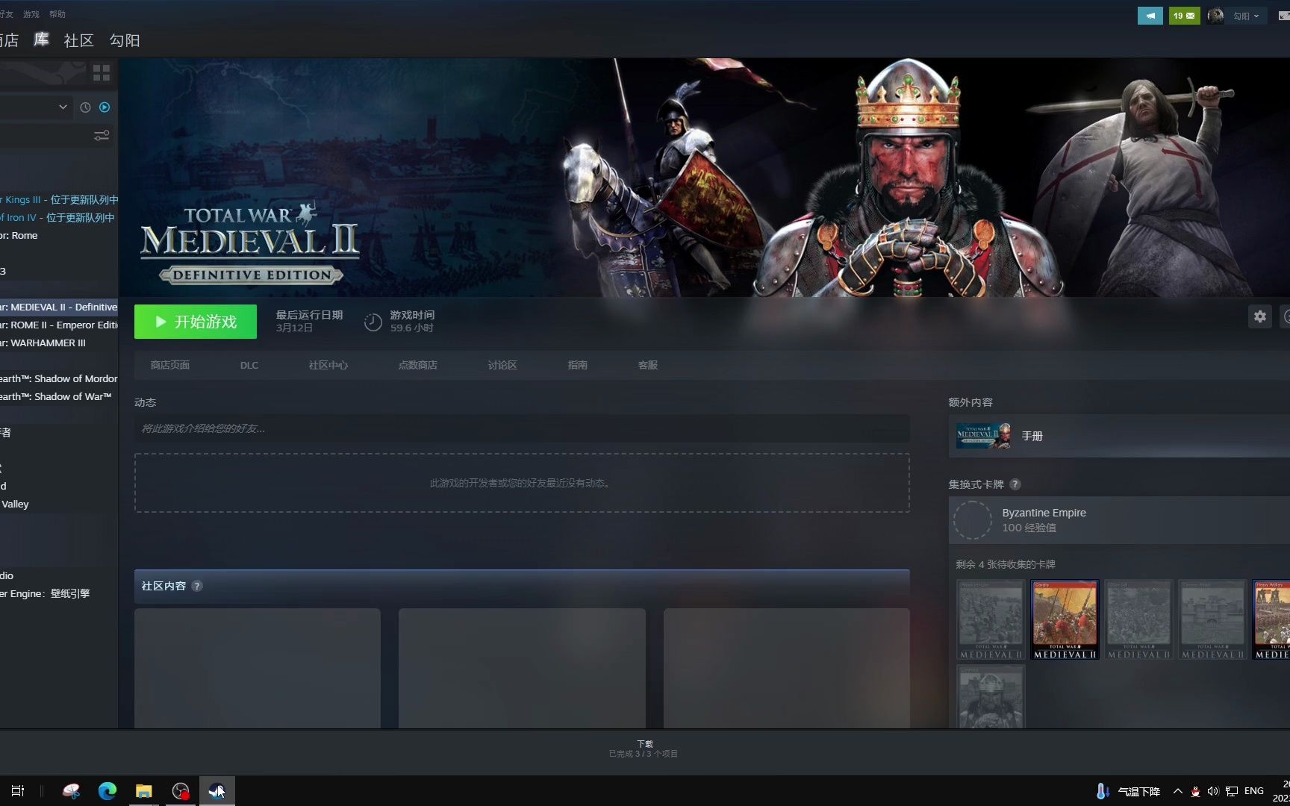Open the 社区中心 tab
Image resolution: width=1290 pixels, height=806 pixels.
tap(328, 365)
